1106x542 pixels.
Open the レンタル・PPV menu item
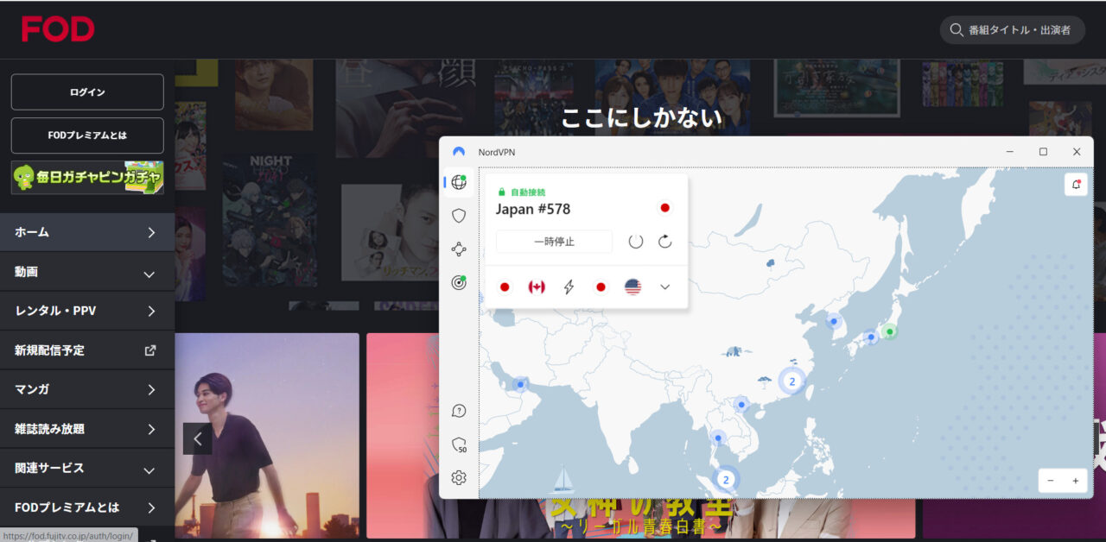(x=86, y=312)
